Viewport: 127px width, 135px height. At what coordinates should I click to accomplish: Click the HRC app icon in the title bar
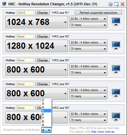[x=4, y=4]
